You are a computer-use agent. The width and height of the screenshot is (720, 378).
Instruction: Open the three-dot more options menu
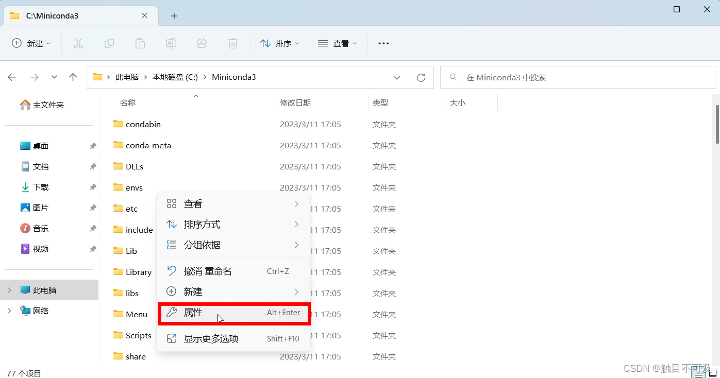click(383, 44)
